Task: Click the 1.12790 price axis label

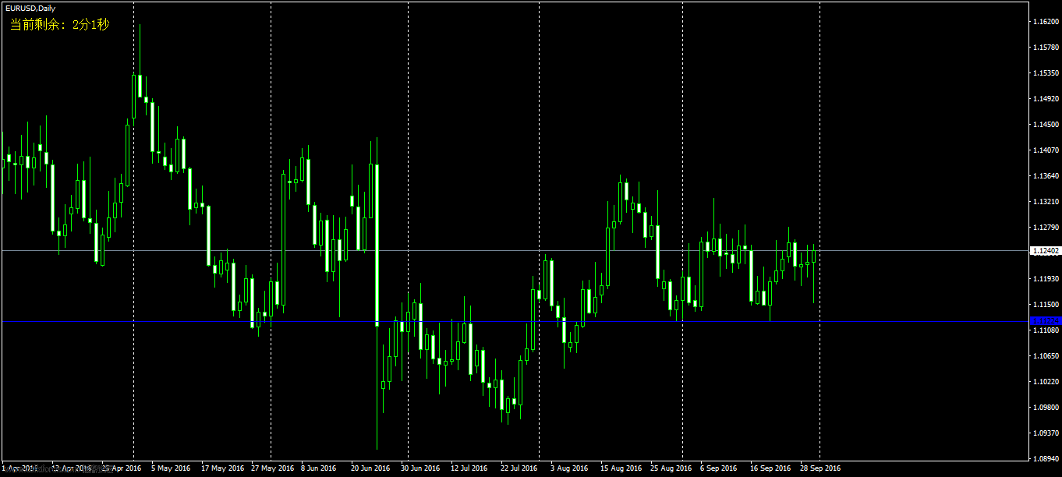Action: pos(1046,228)
